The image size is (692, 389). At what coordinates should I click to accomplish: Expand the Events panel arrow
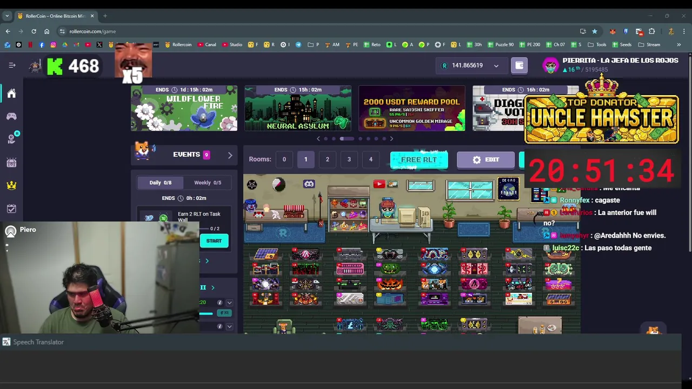[x=230, y=156]
